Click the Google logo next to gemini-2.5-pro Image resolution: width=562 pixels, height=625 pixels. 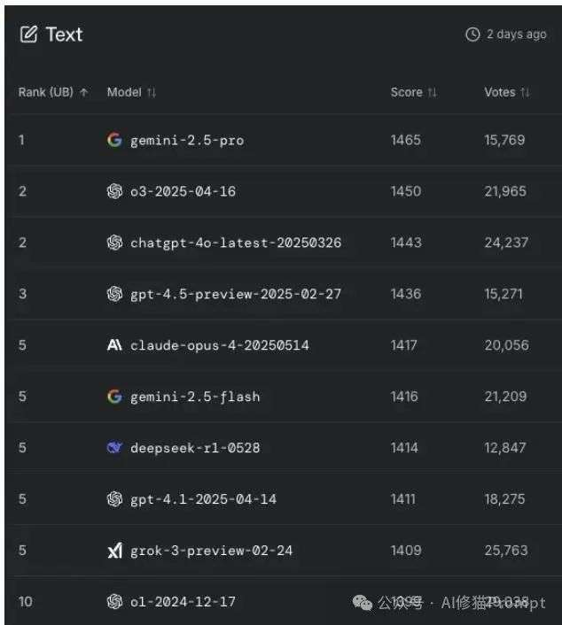[x=114, y=140]
